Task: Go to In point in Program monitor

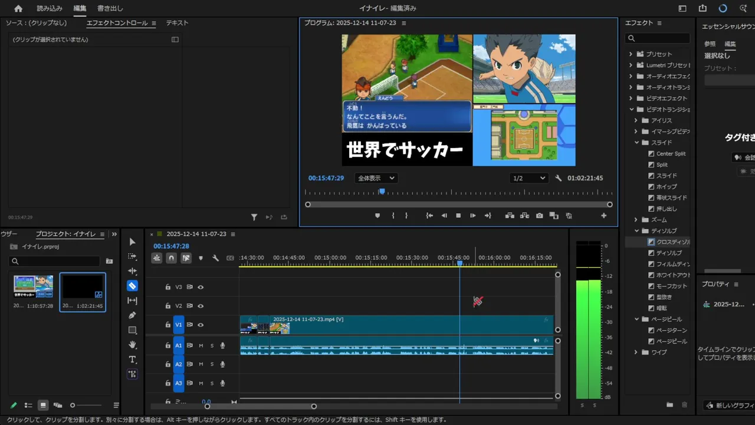Action: [x=429, y=216]
